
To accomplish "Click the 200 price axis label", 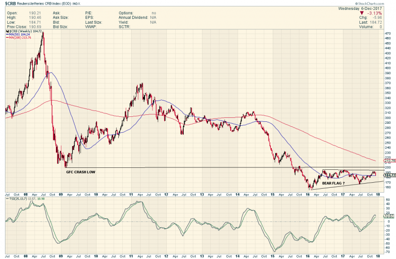I will (x=388, y=167).
